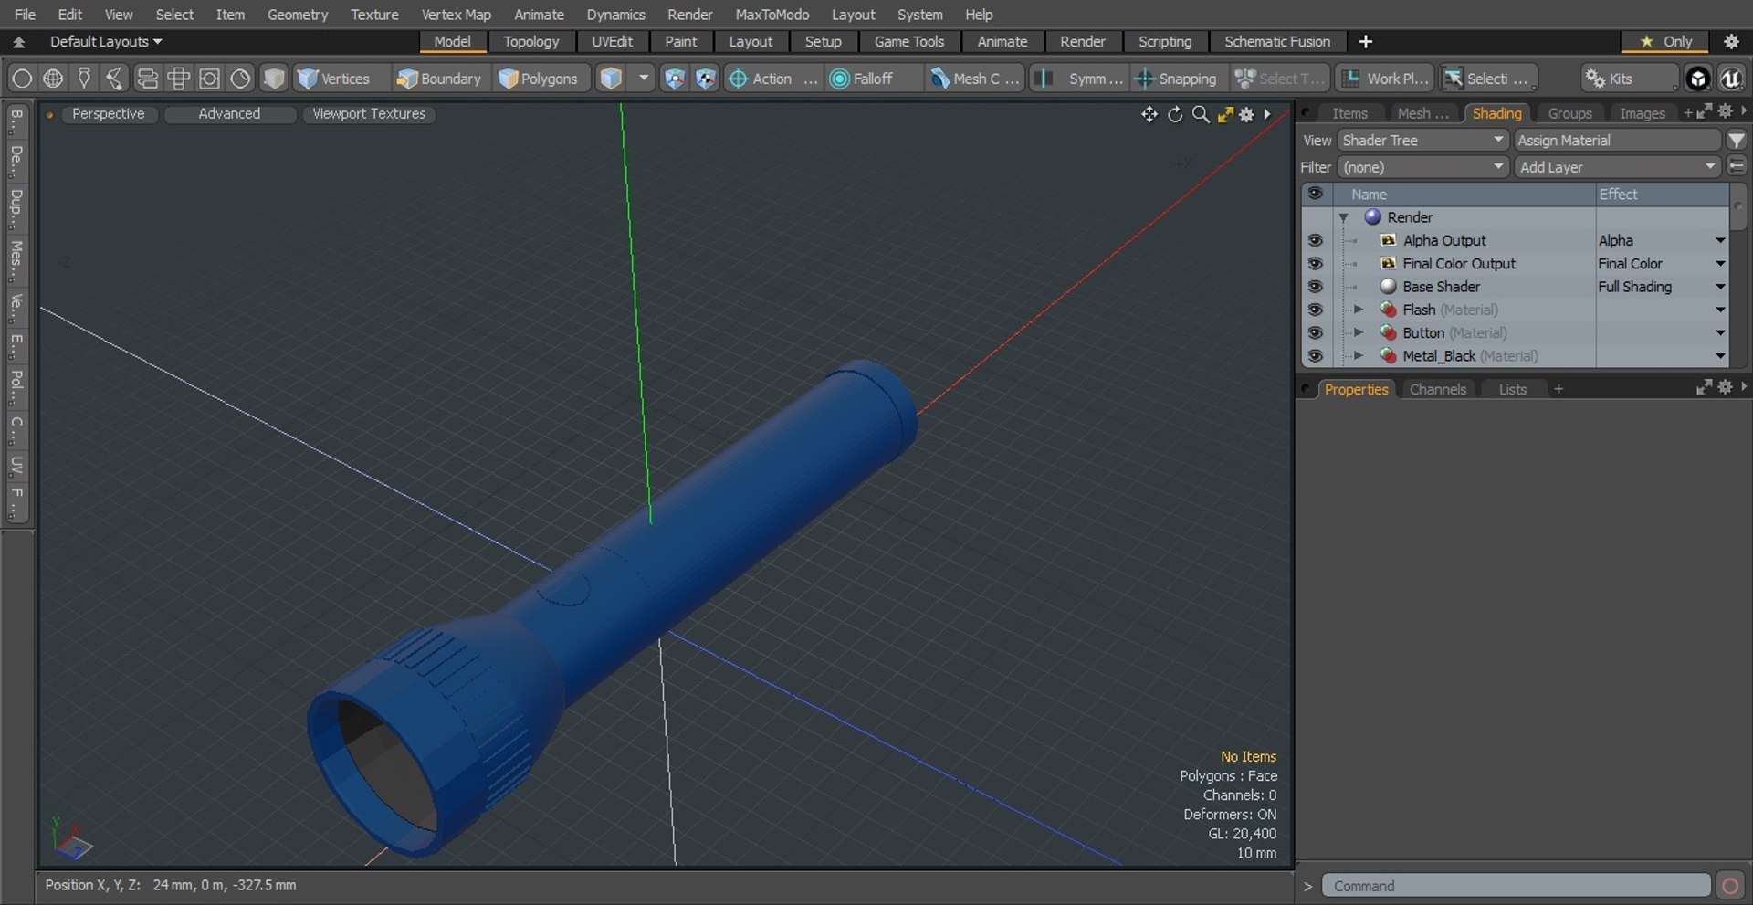Click the Unreal Engine icon

click(x=1730, y=79)
